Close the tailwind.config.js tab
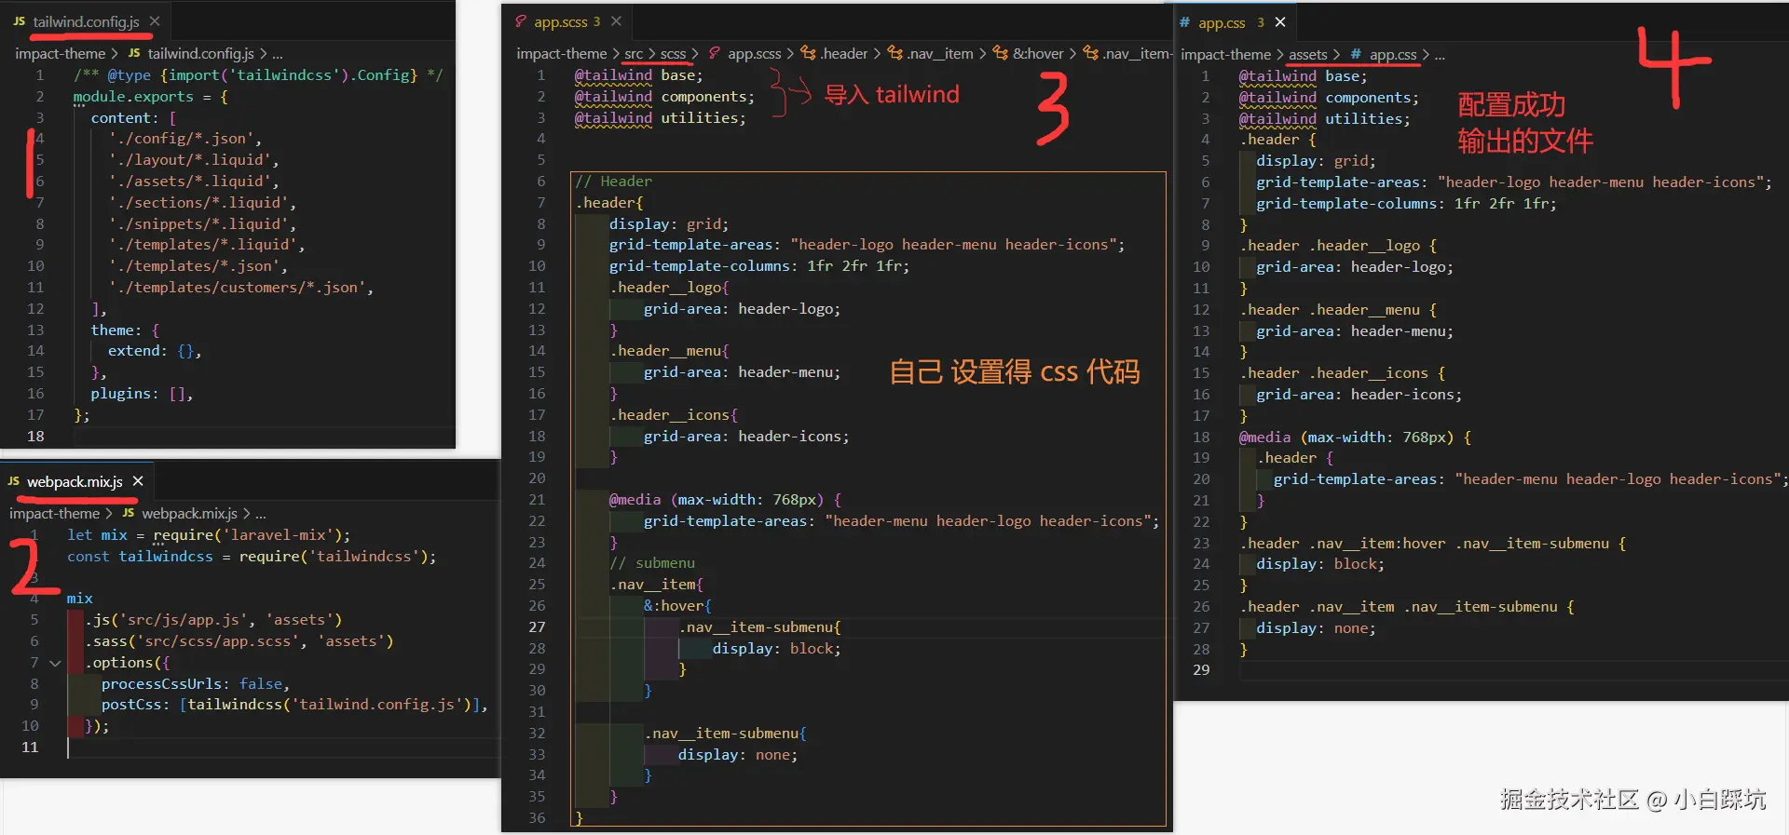 155,21
